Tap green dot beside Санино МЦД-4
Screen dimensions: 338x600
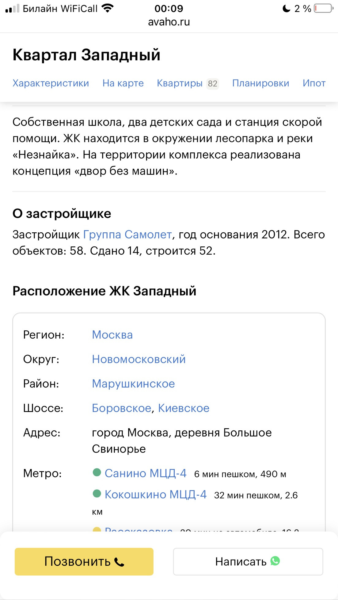pos(97,472)
